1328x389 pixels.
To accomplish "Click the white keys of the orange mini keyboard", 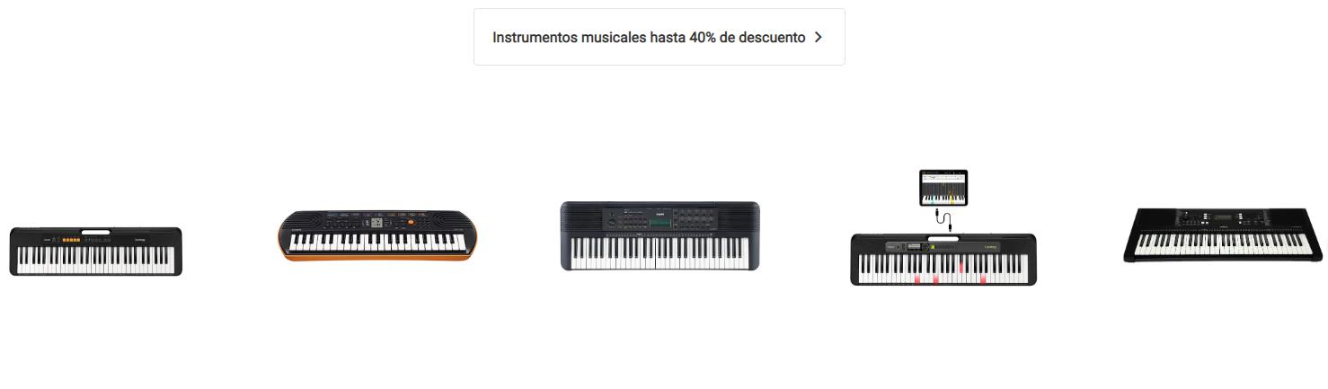I will tap(377, 243).
